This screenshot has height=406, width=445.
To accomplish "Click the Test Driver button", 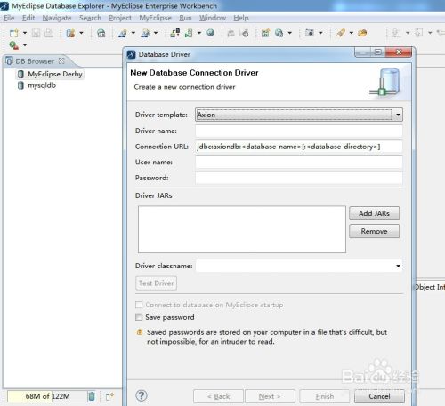I will tap(156, 283).
